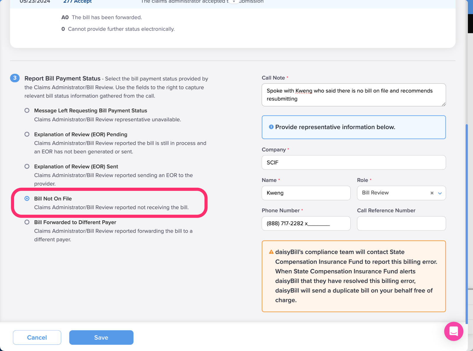Save the bill payment status report
Image resolution: width=473 pixels, height=351 pixels.
pyautogui.click(x=101, y=337)
